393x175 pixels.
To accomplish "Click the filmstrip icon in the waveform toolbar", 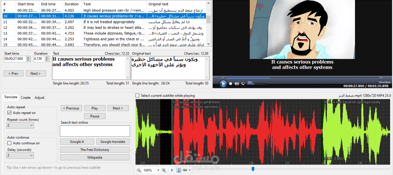I will 179,170.
